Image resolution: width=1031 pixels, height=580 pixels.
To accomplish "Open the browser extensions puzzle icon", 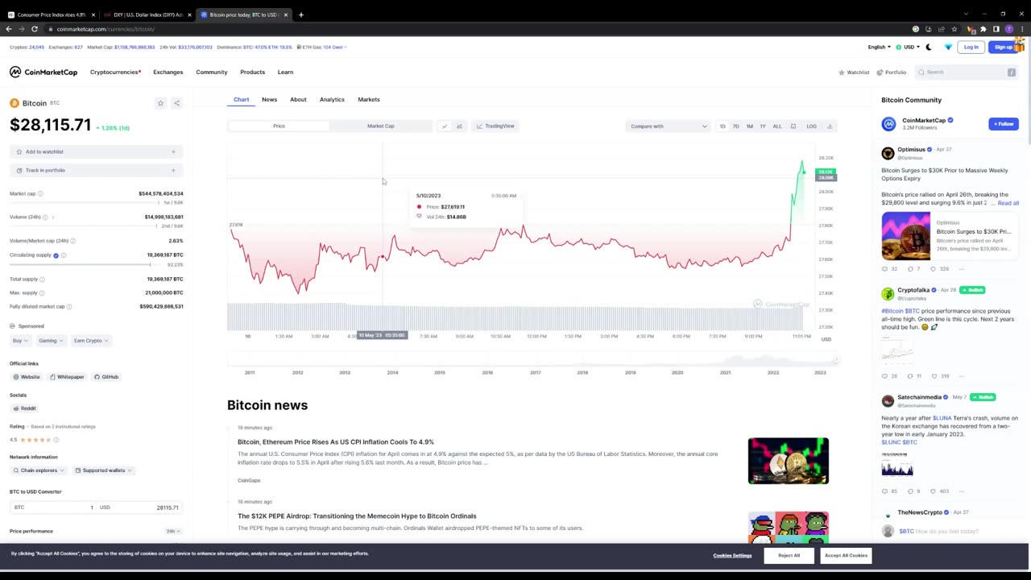I will click(983, 29).
